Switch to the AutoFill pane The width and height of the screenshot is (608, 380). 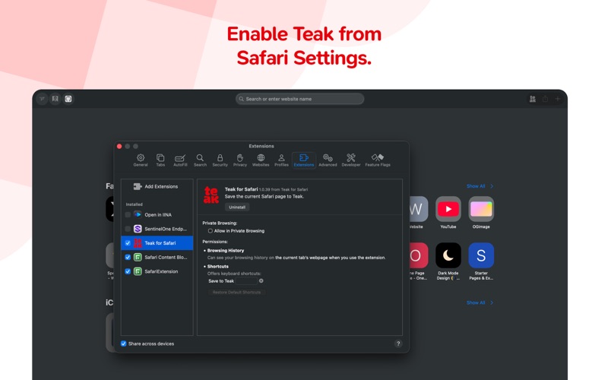(x=180, y=160)
